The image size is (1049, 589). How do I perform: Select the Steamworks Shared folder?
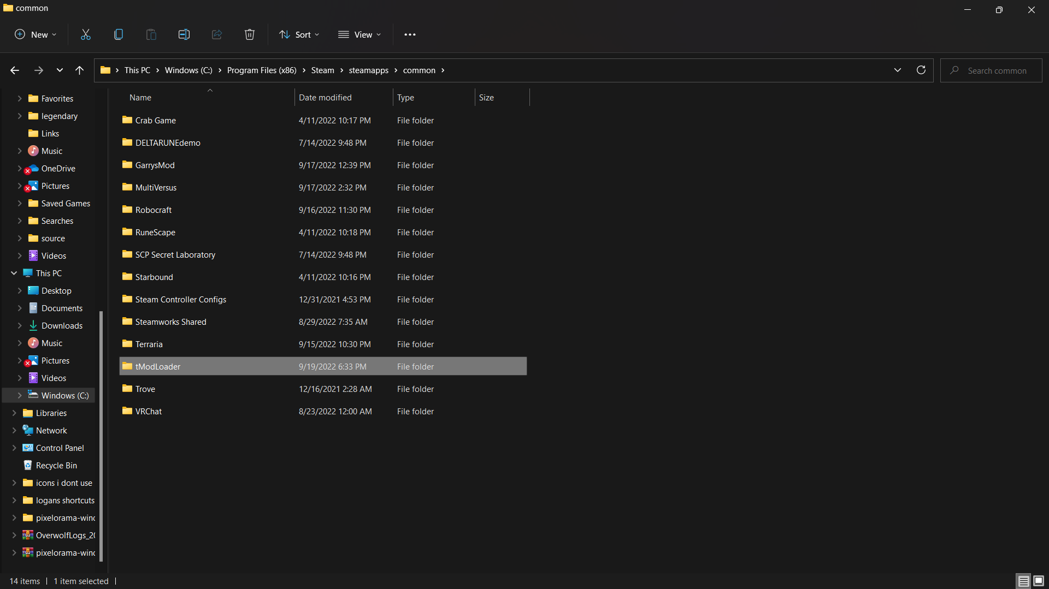[x=323, y=322]
